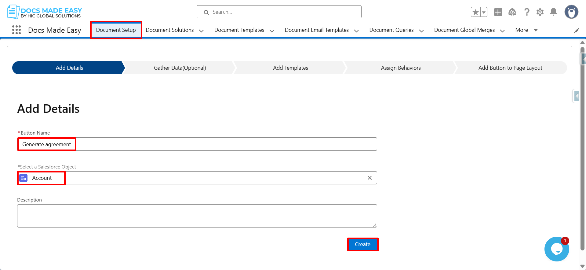Open the chat bubble widget

556,249
